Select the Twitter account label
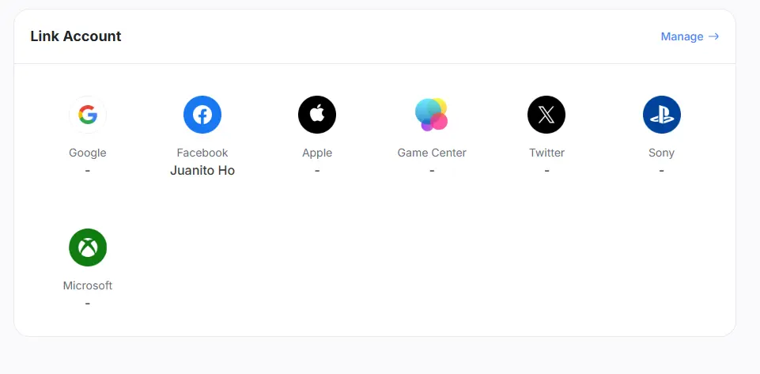 click(546, 153)
